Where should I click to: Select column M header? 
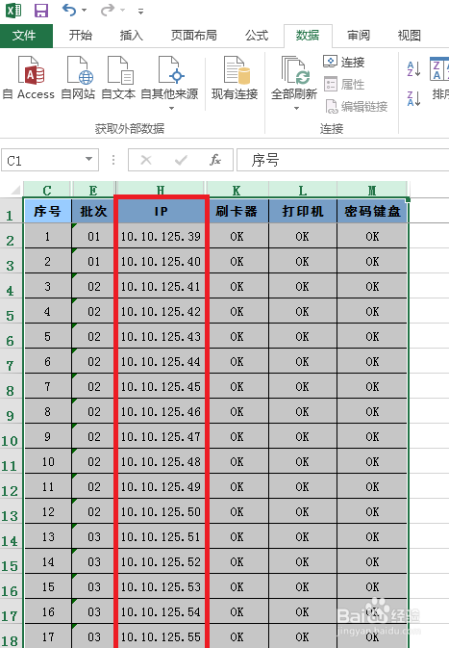(372, 190)
